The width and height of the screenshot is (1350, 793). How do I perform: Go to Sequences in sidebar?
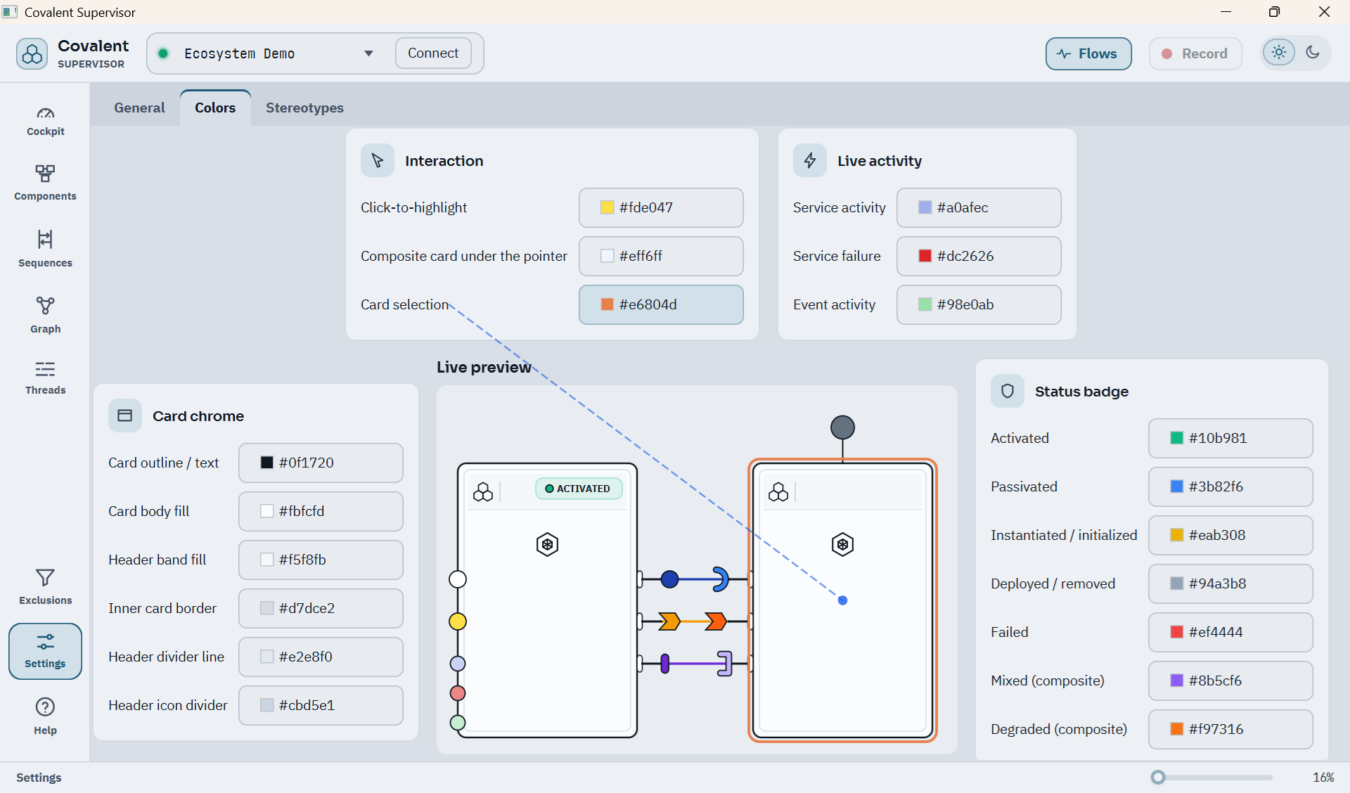click(x=45, y=248)
